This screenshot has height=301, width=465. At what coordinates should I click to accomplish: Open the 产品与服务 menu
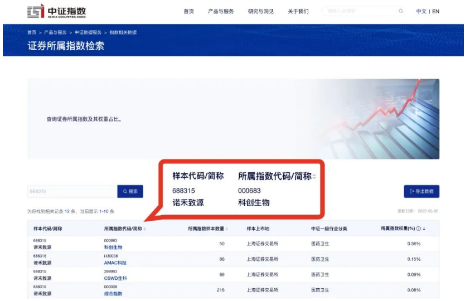(x=221, y=11)
